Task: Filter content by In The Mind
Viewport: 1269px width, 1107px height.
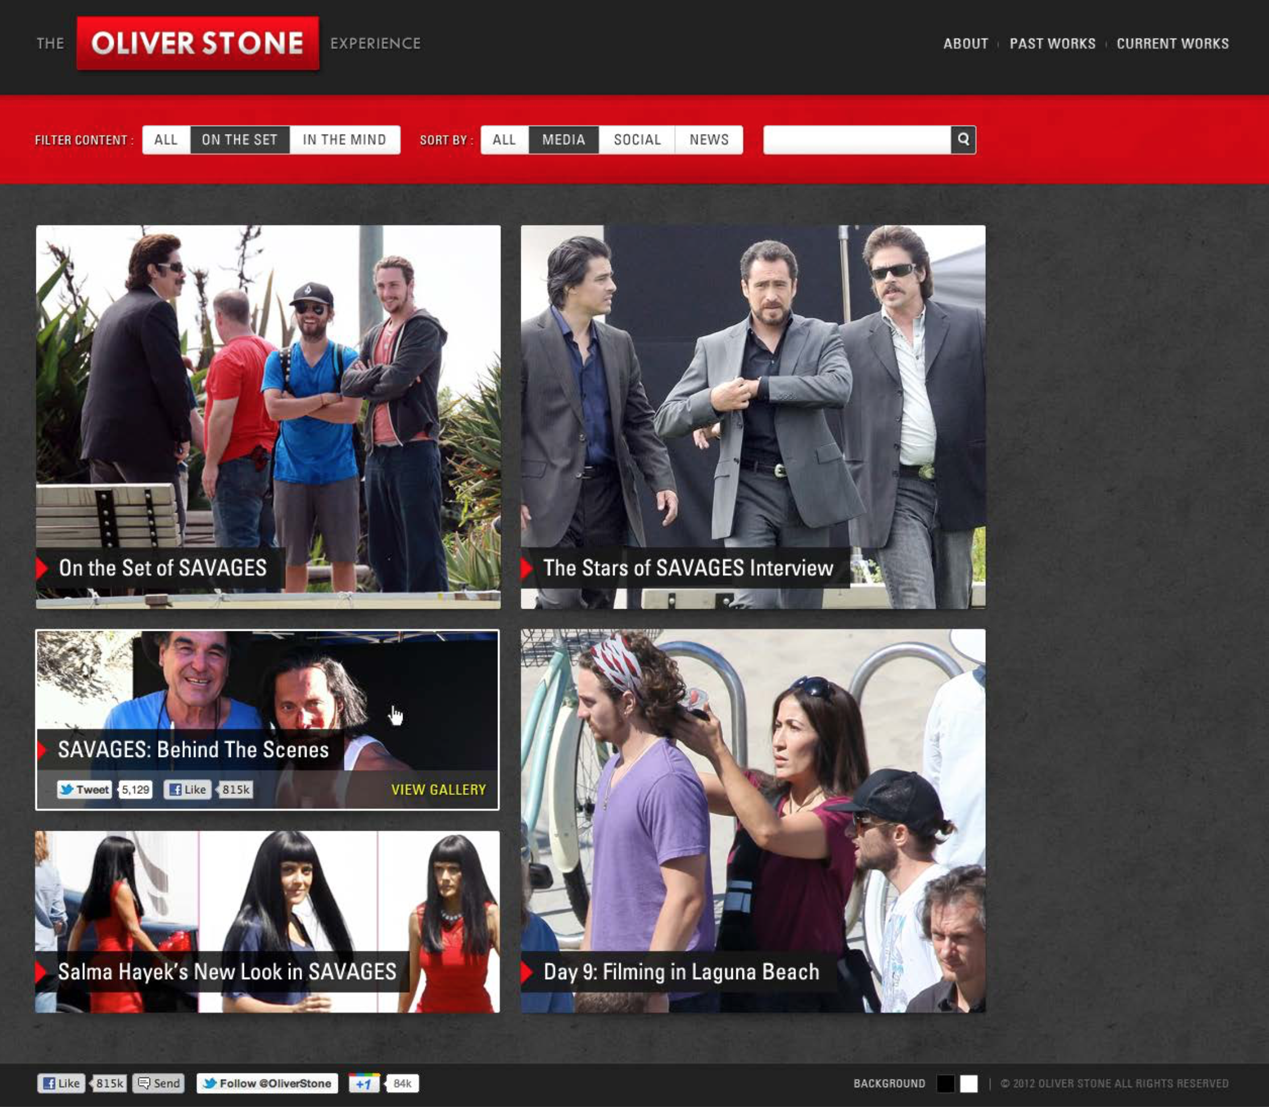Action: (x=345, y=140)
